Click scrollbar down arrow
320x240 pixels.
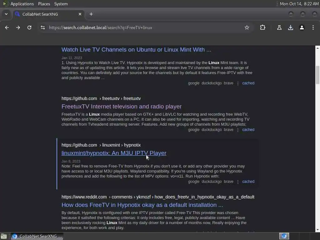tap(317, 230)
